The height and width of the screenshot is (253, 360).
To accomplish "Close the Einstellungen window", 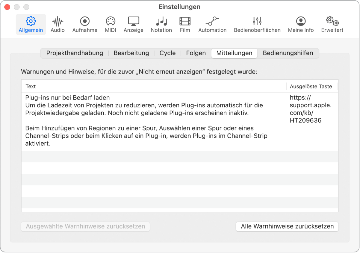I will 7,7.
